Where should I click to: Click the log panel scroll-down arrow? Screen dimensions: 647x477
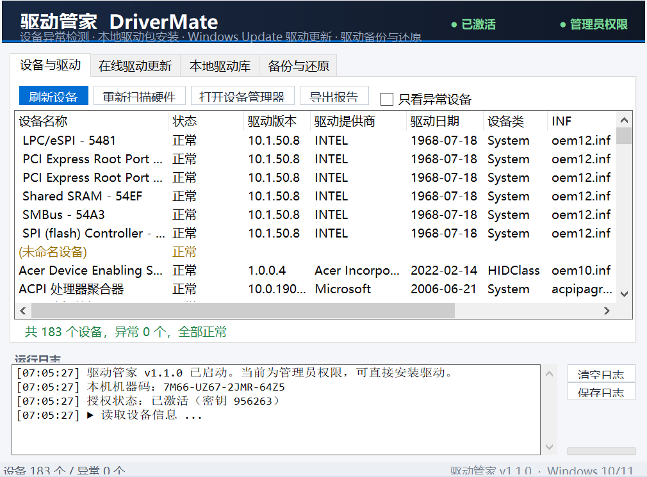[x=549, y=447]
